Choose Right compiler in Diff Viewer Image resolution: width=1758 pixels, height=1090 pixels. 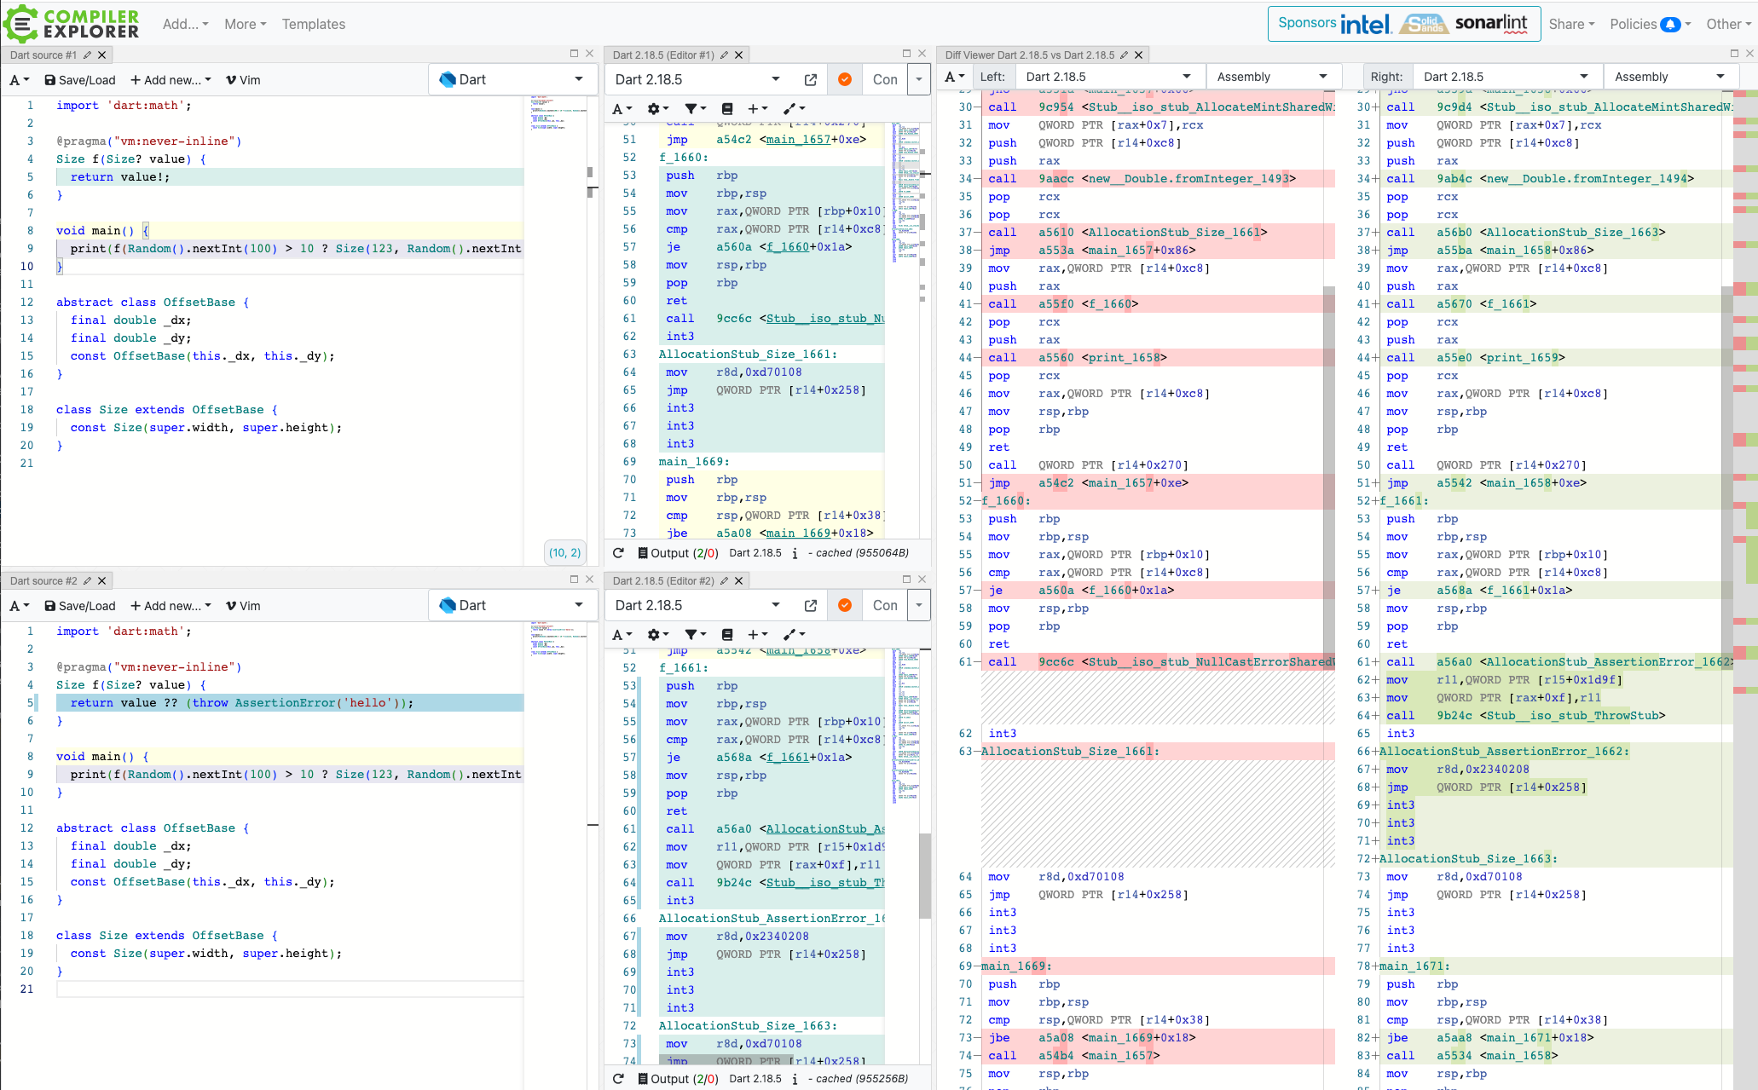click(1506, 77)
